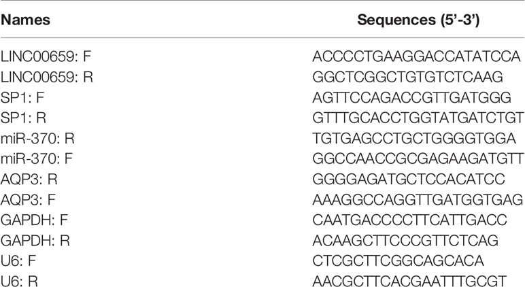Select the GAPDH: R row label
525x287 pixels.
pyautogui.click(x=35, y=241)
